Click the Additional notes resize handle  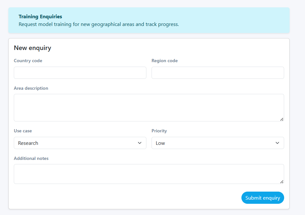click(282, 182)
